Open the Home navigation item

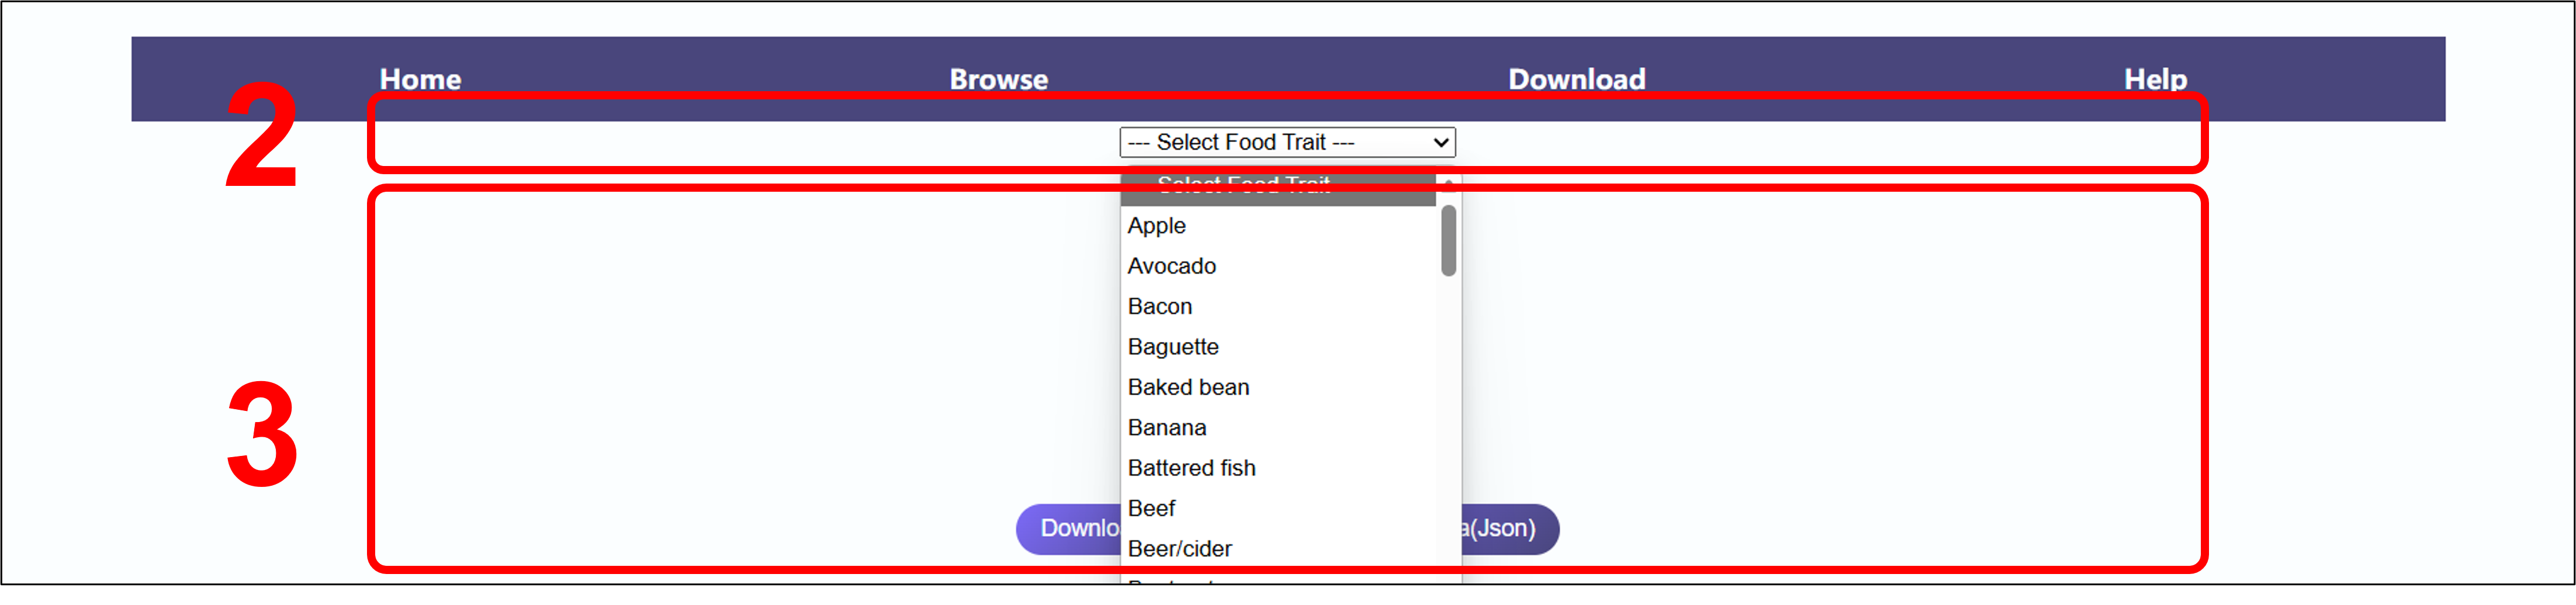click(x=420, y=79)
